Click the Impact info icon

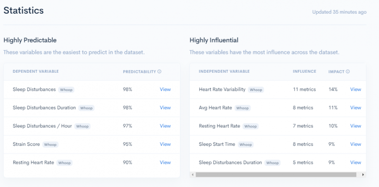pyautogui.click(x=348, y=72)
